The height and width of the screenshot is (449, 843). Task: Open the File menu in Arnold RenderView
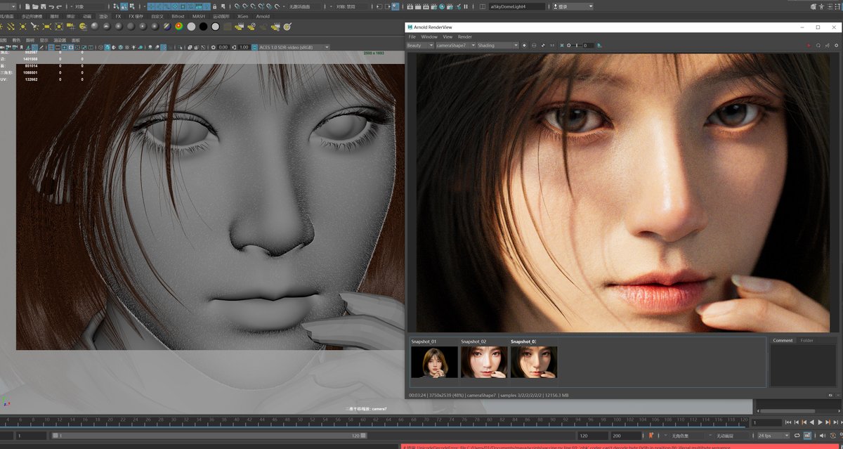(412, 37)
